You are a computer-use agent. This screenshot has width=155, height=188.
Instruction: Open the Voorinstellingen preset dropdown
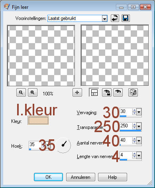(x=105, y=18)
